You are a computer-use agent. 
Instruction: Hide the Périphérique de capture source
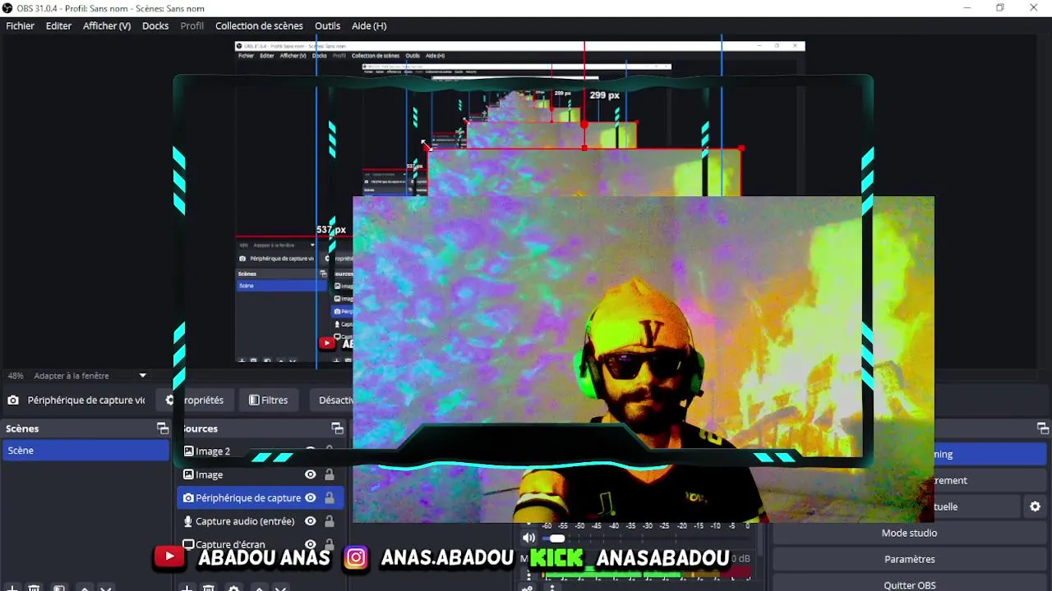pyautogui.click(x=310, y=497)
